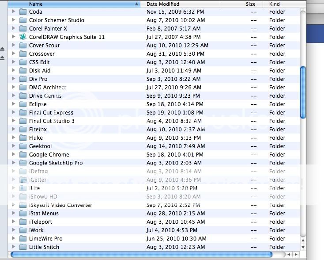Screen dimensions: 324x260
Task: Select the "Disk Aid" folder name
Action: (40, 71)
